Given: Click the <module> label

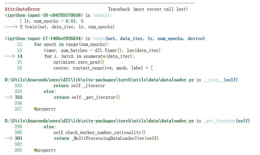Looking at the screenshot, I should [102, 15].
